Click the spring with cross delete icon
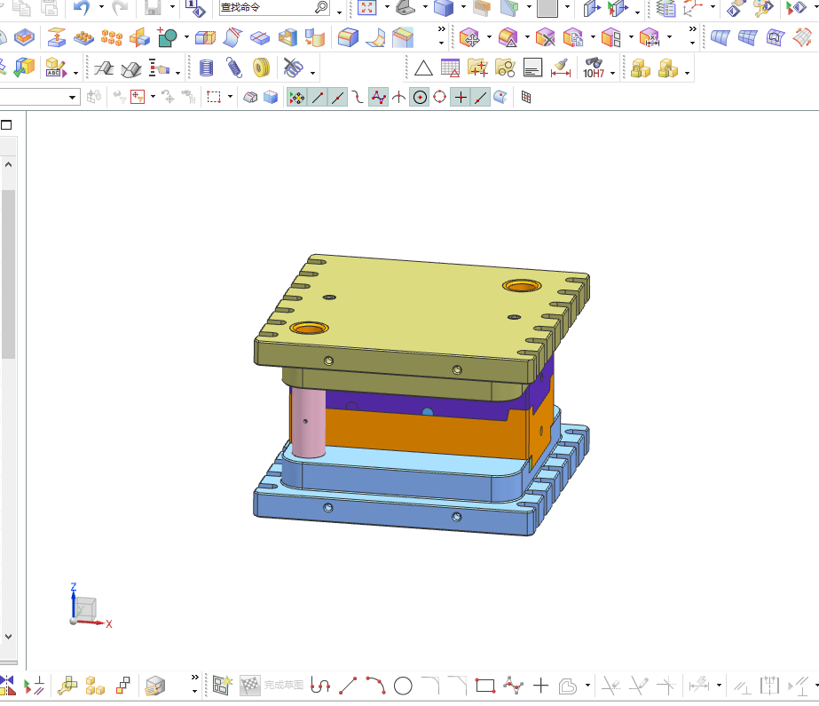Viewport: 819px width, 706px height. tap(293, 67)
